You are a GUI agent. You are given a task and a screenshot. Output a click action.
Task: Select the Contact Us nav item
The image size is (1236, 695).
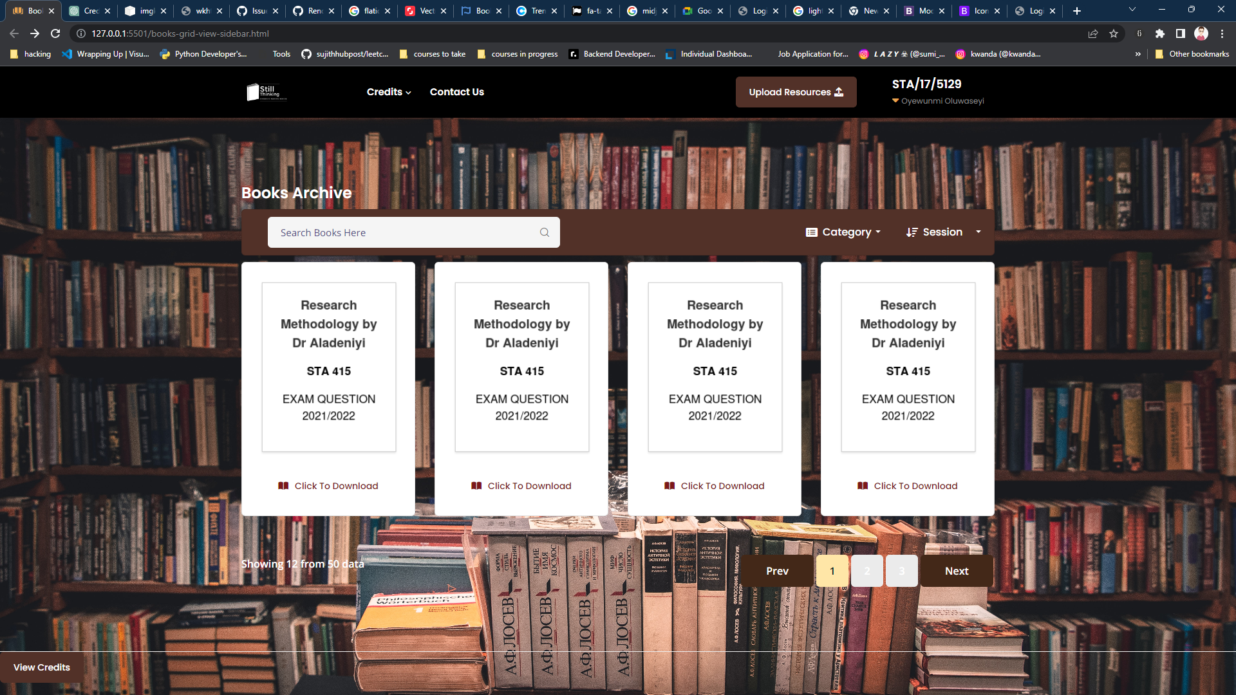tap(457, 92)
